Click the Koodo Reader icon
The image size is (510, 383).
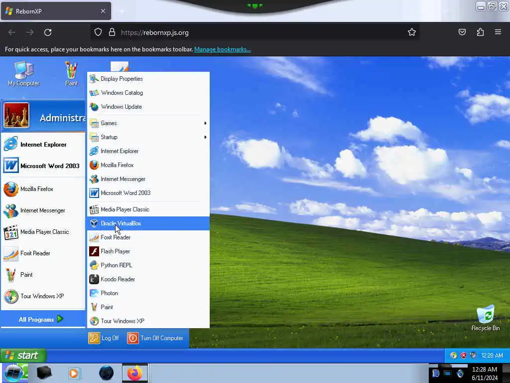(x=94, y=279)
